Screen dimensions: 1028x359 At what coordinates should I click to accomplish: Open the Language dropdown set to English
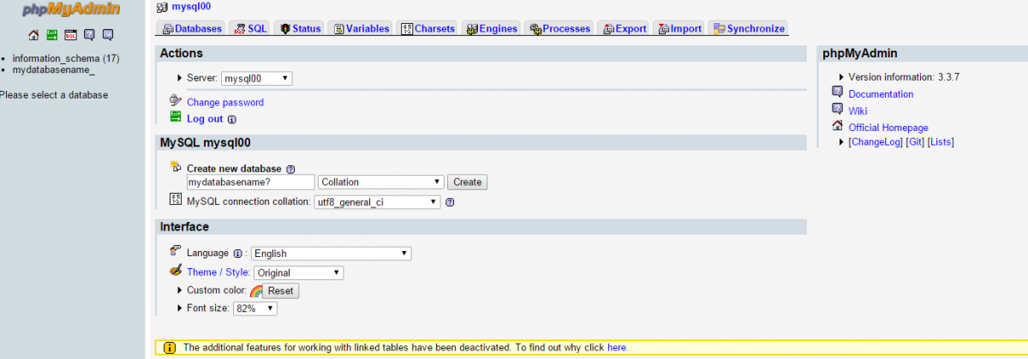[x=332, y=254]
